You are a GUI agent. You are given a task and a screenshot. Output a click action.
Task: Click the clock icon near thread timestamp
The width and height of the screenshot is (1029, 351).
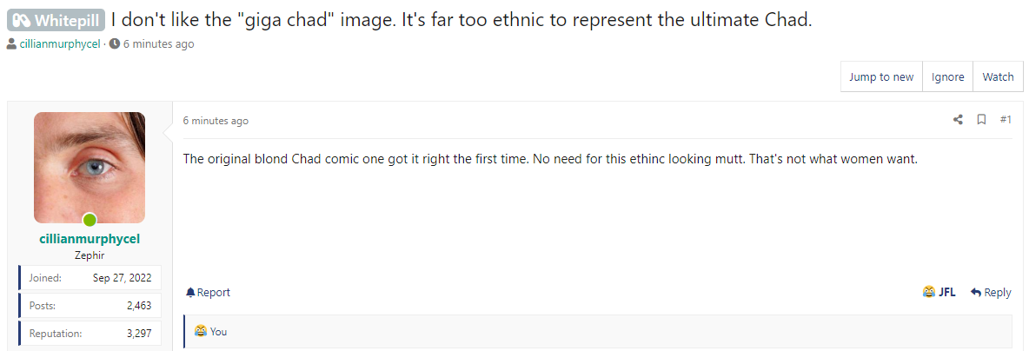[115, 44]
